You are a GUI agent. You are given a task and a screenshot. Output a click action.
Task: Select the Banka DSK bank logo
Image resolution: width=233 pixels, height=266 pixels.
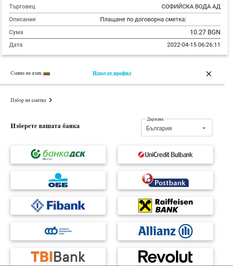pos(58,154)
